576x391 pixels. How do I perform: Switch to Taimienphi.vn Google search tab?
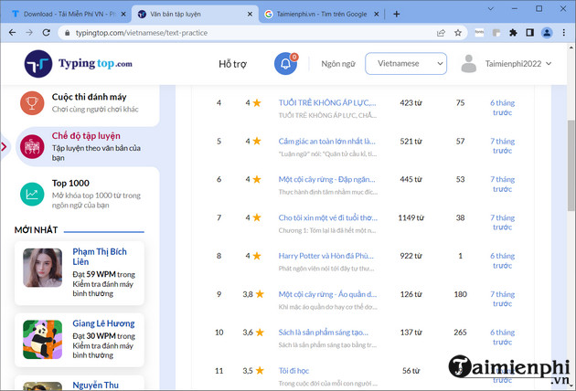coord(321,14)
